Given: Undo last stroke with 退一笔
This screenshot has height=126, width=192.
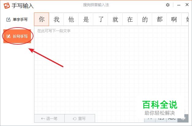Looking at the screenshot, I should pyautogui.click(x=49, y=118).
